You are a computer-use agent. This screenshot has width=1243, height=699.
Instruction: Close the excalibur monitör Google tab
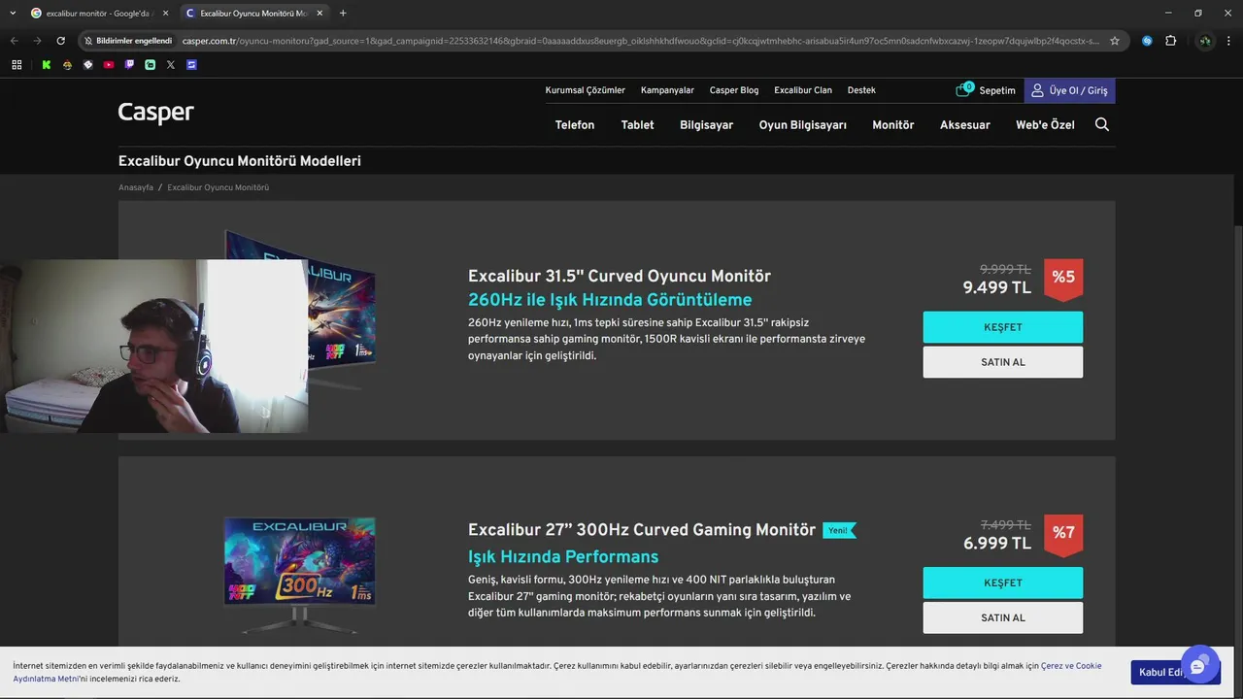tap(166, 13)
